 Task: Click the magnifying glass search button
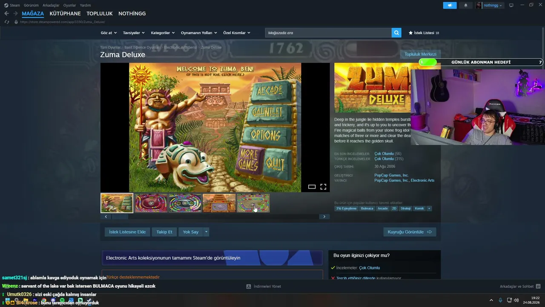click(396, 33)
